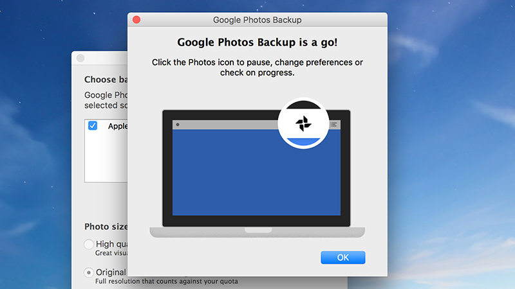The width and height of the screenshot is (515, 289).
Task: Uncheck the Apple source checkbox in the back window
Action: tap(93, 125)
